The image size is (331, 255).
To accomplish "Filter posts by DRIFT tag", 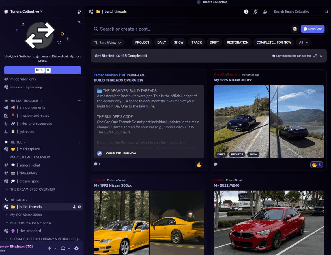I will [214, 42].
